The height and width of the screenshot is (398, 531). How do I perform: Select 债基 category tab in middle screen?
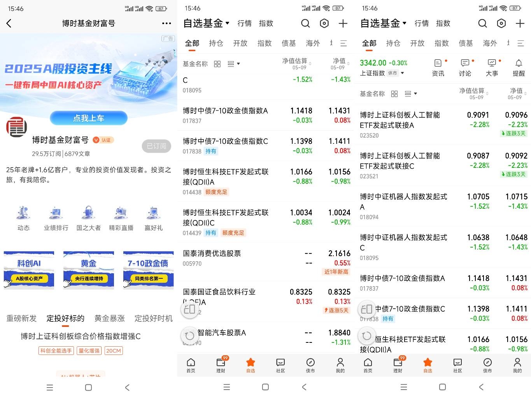click(289, 43)
